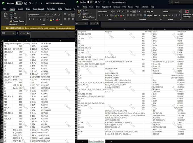Click Cut in right window clipboard group

tap(85, 11)
